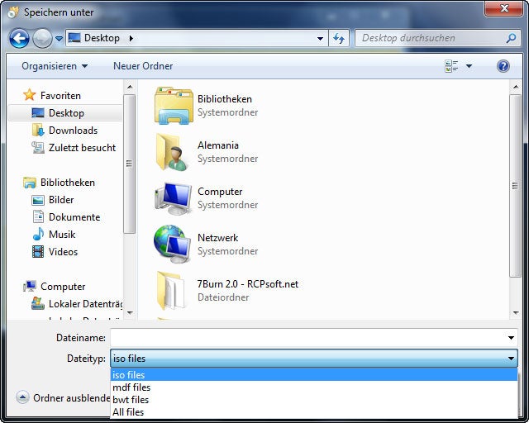
Task: Open the Bibliotheken system folder icon
Action: click(174, 106)
